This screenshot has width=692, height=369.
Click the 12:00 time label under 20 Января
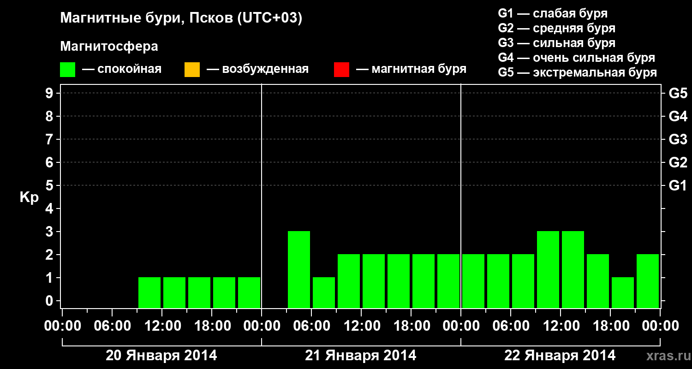click(x=162, y=326)
